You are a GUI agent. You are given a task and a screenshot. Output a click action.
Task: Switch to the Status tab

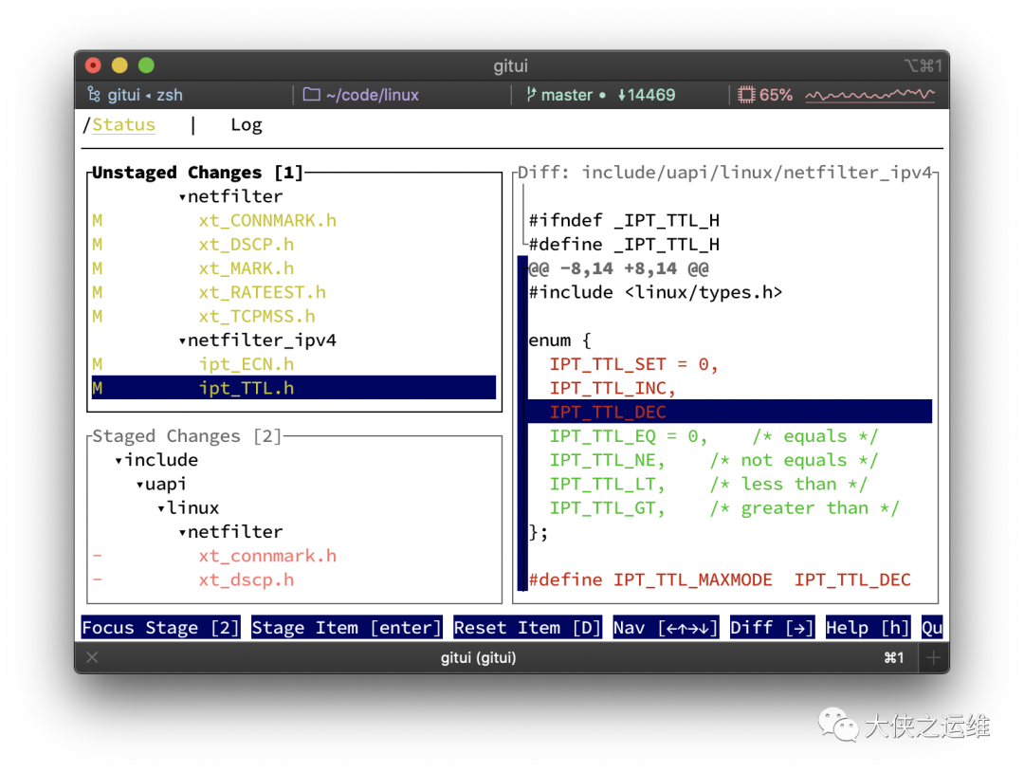point(123,125)
